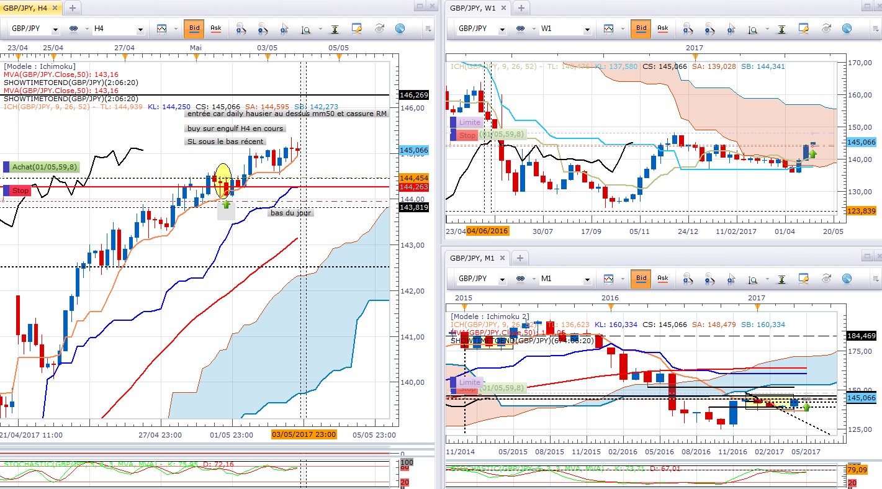
Task: Activate cursor zoom tool in W1 chart
Action: click(x=731, y=29)
